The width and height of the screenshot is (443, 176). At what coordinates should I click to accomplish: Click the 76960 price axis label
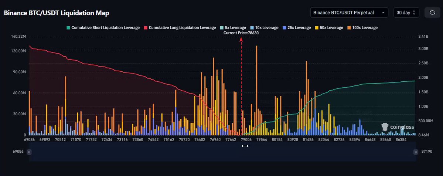215,140
